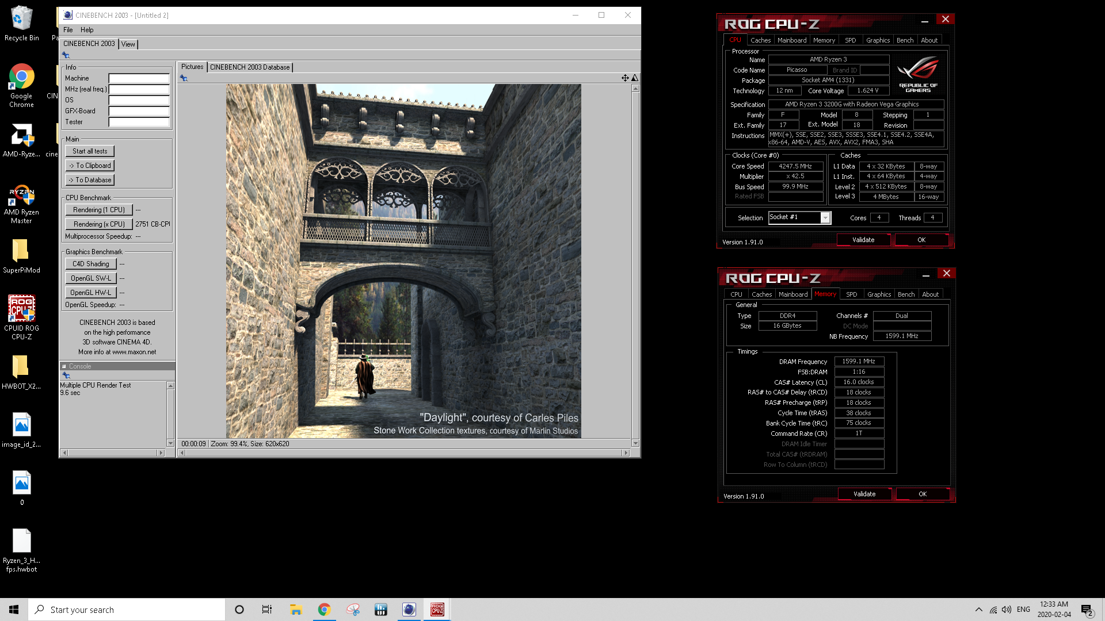
Task: Switch to CINEBENCH 2003 Database tab
Action: (x=250, y=67)
